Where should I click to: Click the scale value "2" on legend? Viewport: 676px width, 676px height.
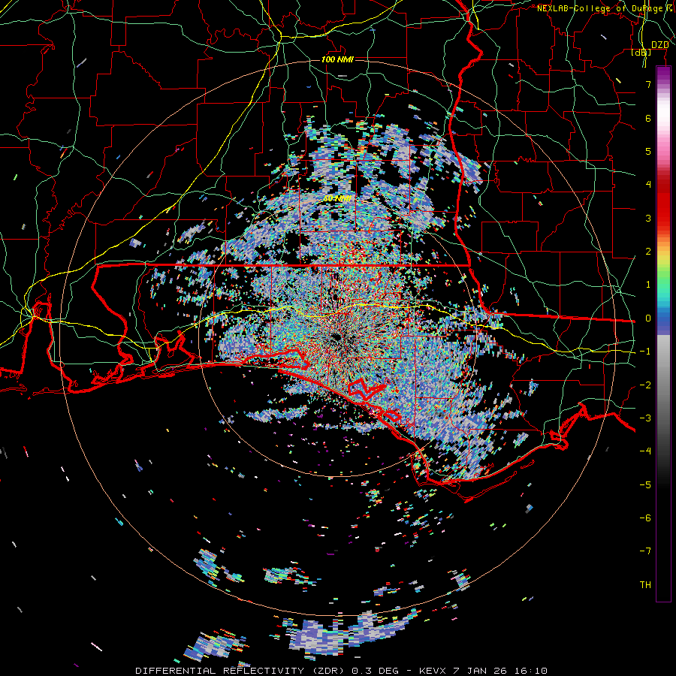648,252
